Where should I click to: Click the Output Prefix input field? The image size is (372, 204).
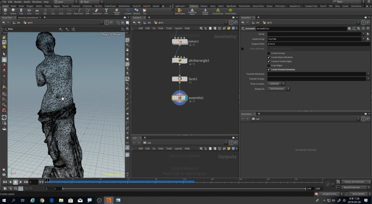(x=319, y=44)
